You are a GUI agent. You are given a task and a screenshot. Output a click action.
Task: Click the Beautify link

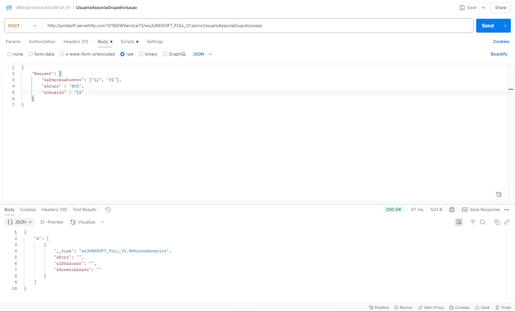click(499, 54)
